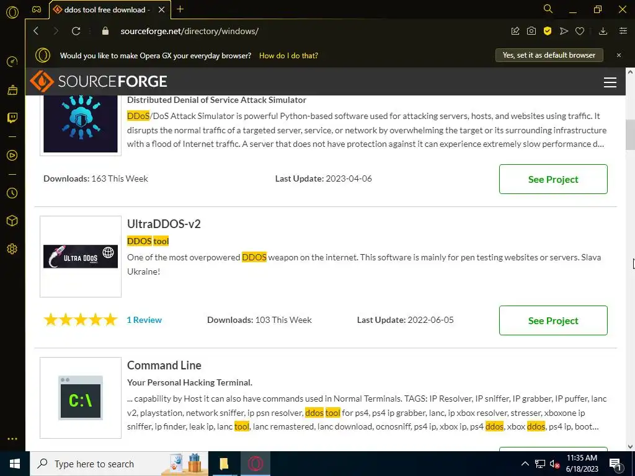Click 'Distributed Denial of Service Attack Simulator' text
635x476 pixels.
[216, 100]
